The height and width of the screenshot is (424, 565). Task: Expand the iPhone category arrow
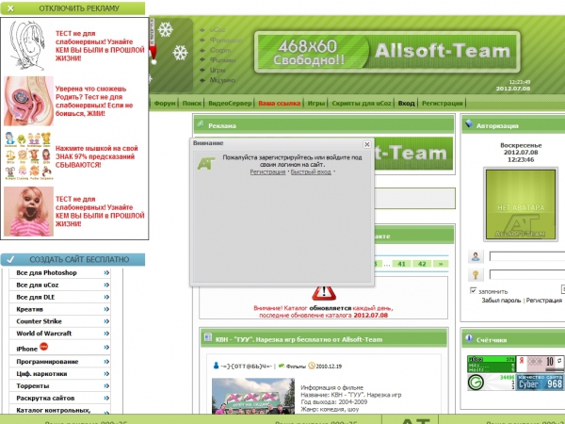[106, 348]
